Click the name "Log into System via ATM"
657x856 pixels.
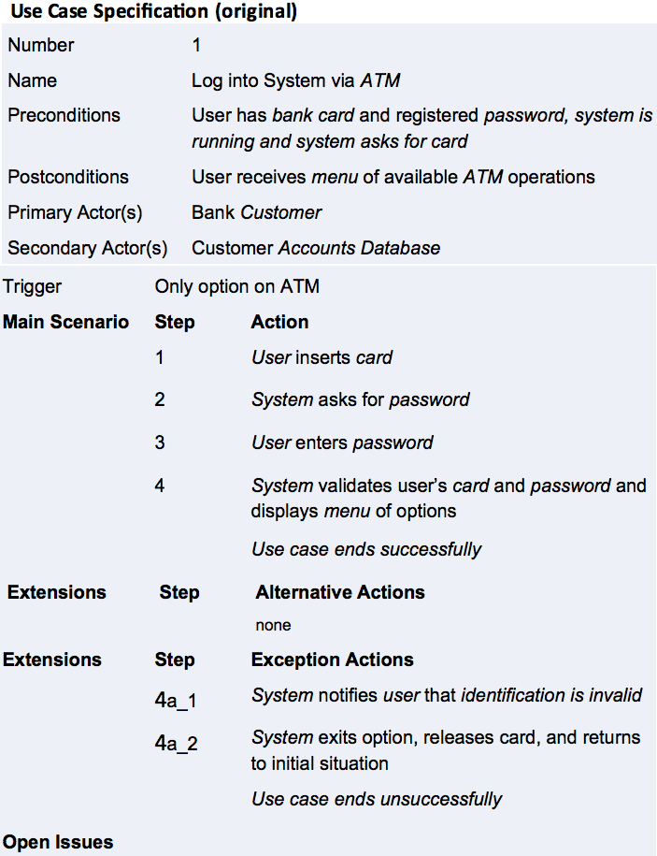[x=295, y=80]
